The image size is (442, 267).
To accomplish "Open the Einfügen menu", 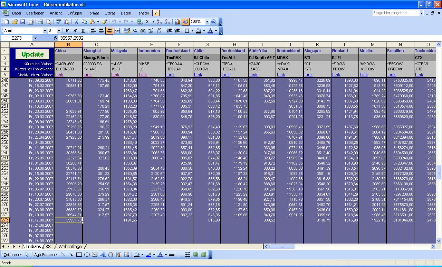I will (75, 13).
